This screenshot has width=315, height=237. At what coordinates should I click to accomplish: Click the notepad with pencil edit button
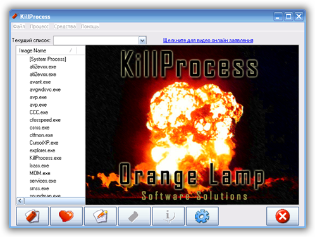pyautogui.click(x=101, y=216)
